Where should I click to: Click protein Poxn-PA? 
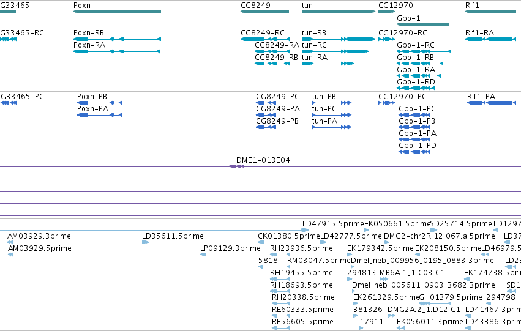point(99,115)
